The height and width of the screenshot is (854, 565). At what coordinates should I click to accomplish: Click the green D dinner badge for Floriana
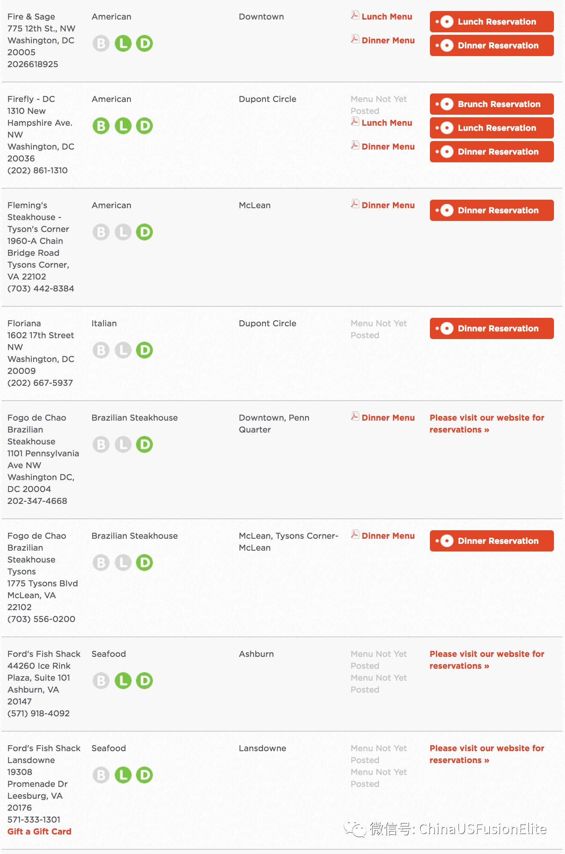(x=144, y=350)
